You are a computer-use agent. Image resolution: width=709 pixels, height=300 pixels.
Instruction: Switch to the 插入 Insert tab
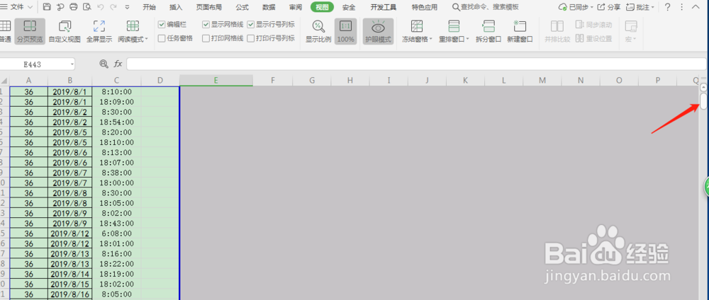tap(176, 7)
